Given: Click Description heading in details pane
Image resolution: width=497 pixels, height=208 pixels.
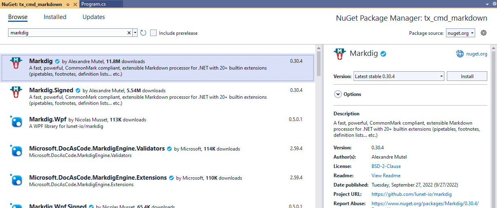Looking at the screenshot, I should pos(346,114).
